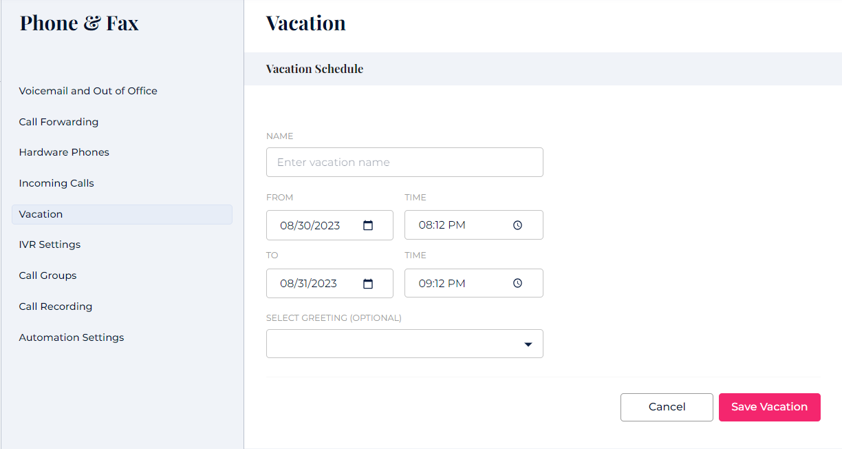The height and width of the screenshot is (449, 842).
Task: Click the Cancel button
Action: (x=667, y=407)
